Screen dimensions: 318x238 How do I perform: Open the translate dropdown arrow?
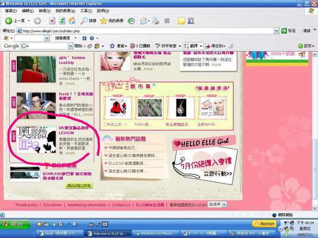201,46
